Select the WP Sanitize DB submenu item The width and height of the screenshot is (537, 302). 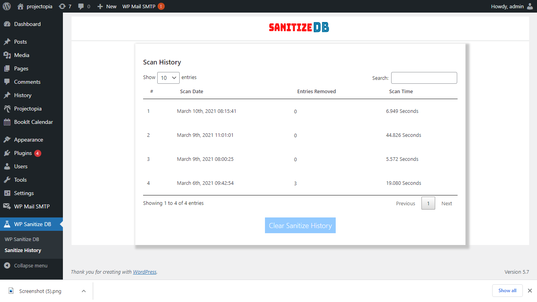pyautogui.click(x=22, y=239)
